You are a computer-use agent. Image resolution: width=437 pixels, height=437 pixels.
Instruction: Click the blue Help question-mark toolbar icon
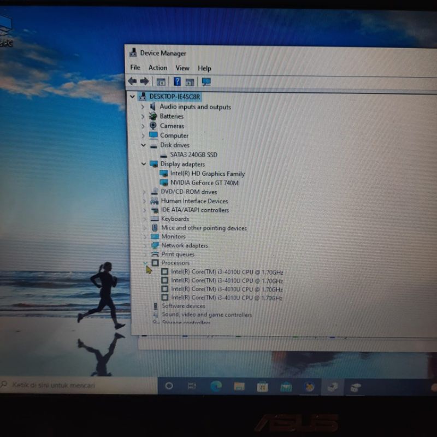[x=177, y=81]
